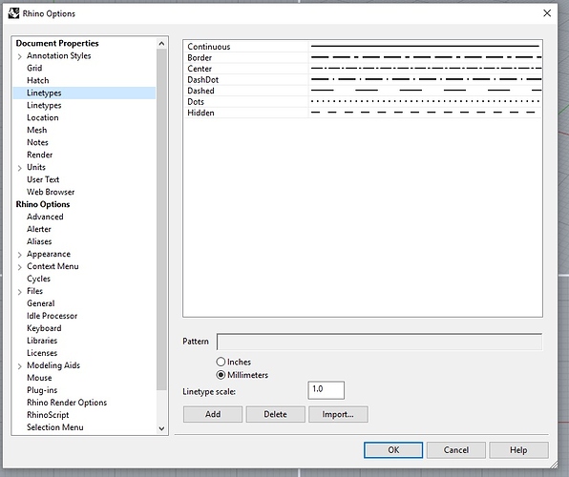Close the Rhino Options dialog
Viewport: 569px width, 477px height.
coord(547,13)
